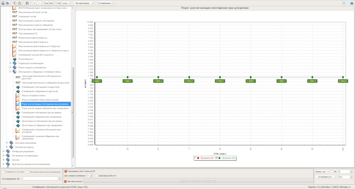Screen dimensions: 355x189
Task: Click graph icon of Коэффициент снижения обогащения
Action: pyautogui.click(x=18, y=131)
